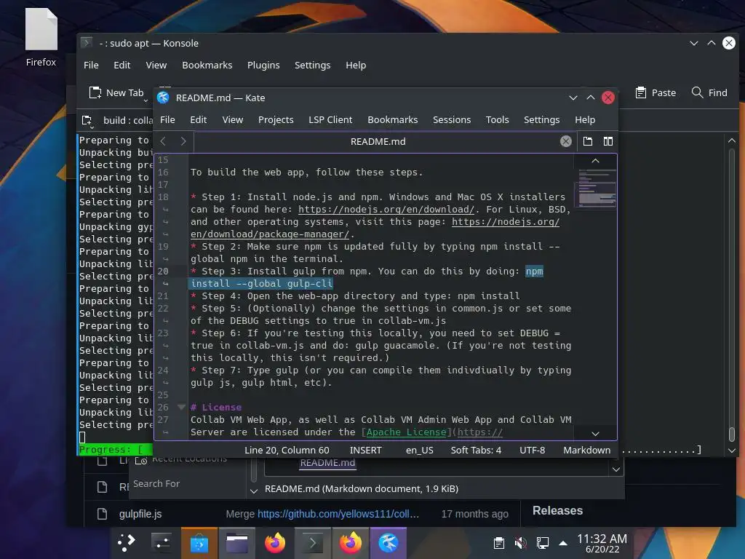Click Konsole's scroll-up arrow
Image resolution: width=745 pixels, height=559 pixels.
732,140
